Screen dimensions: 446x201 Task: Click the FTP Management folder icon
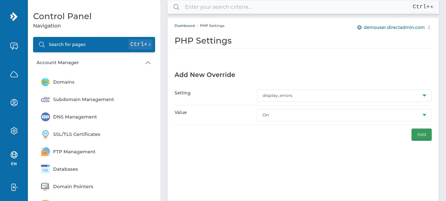point(45,152)
